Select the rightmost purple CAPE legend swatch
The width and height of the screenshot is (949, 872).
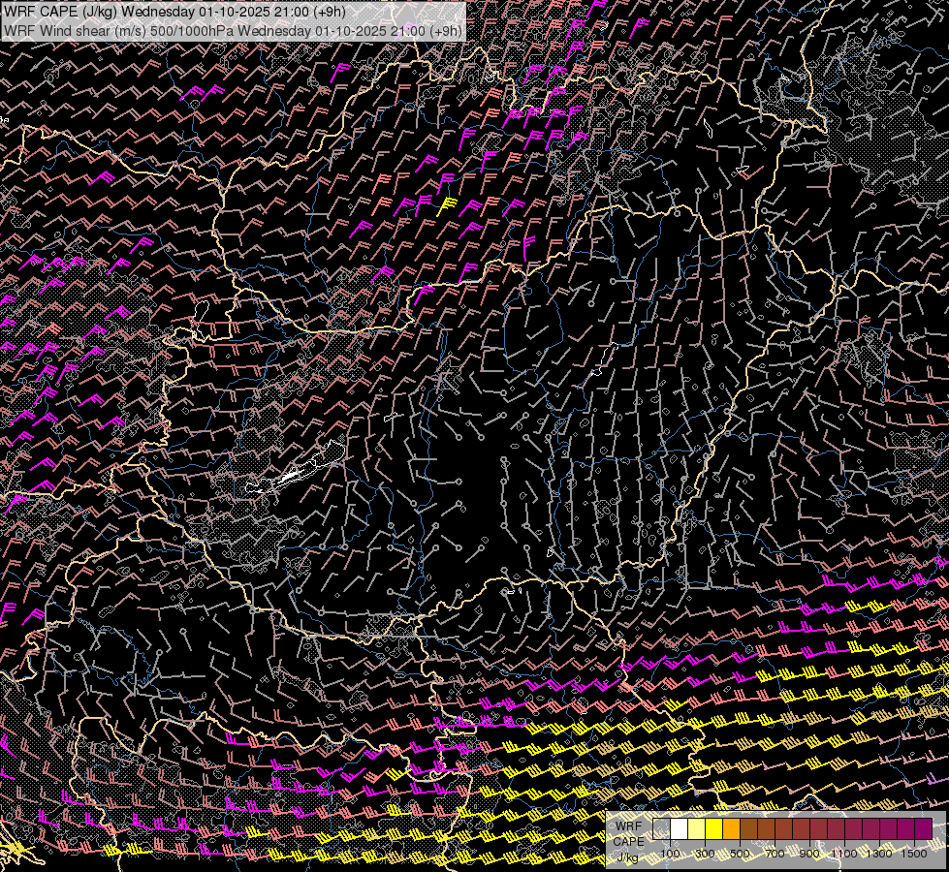[x=923, y=828]
